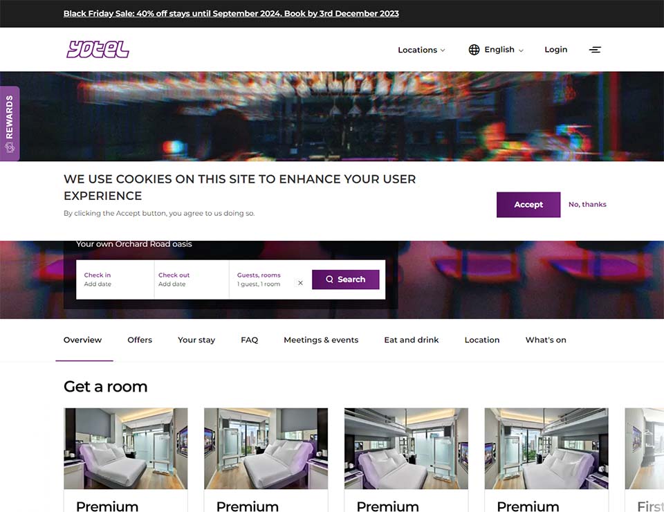Screen dimensions: 664x512
Task: Go to the Meetings & events tab
Action: pos(321,340)
